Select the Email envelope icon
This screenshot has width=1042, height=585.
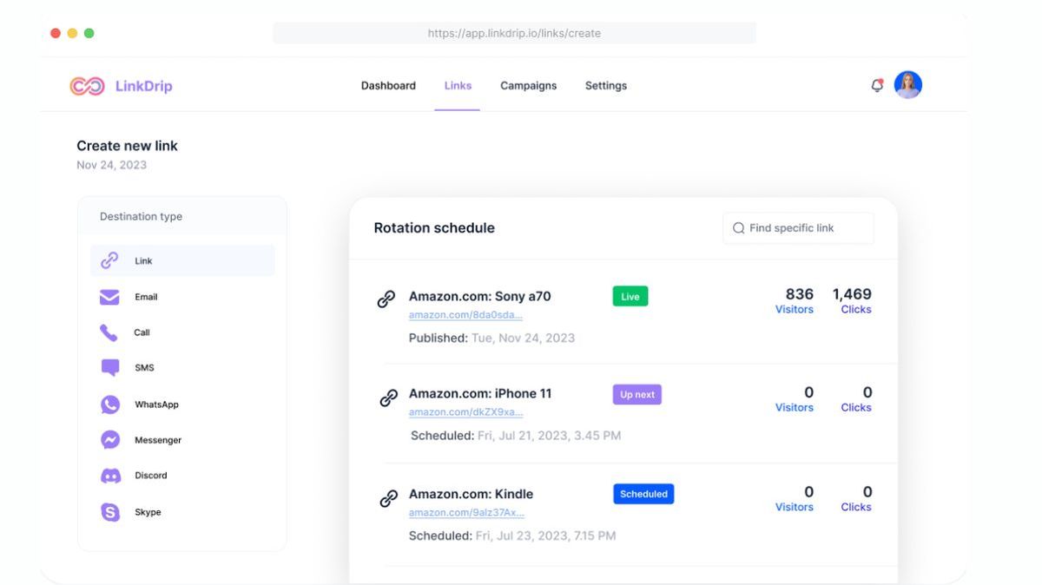click(x=109, y=297)
